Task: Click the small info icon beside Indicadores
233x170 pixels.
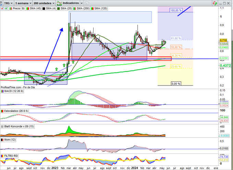Action: pyautogui.click(x=87, y=3)
